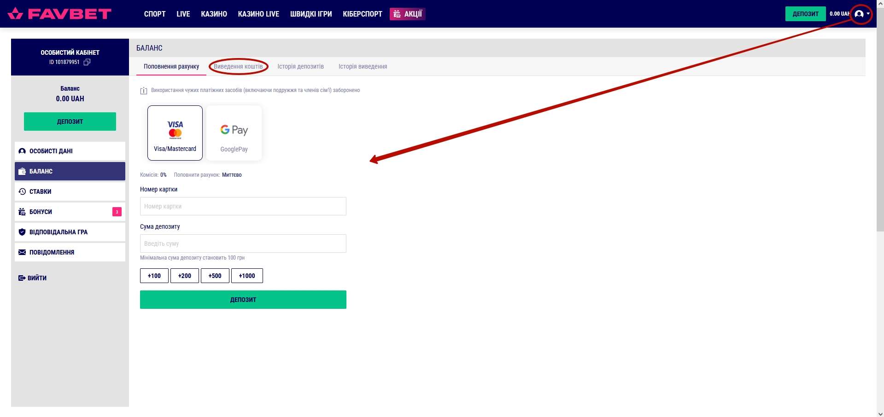884x417 pixels.
Task: Open the Акції promotions menu item
Action: pyautogui.click(x=408, y=14)
